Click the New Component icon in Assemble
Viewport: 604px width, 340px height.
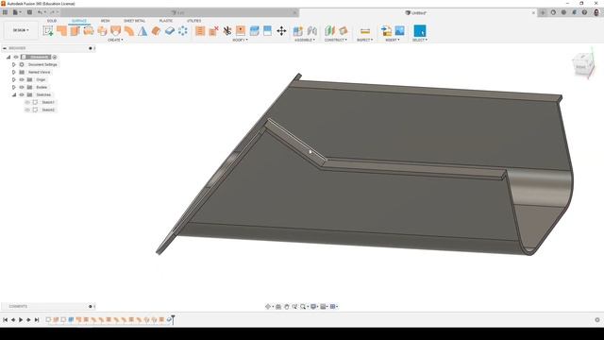click(x=298, y=31)
